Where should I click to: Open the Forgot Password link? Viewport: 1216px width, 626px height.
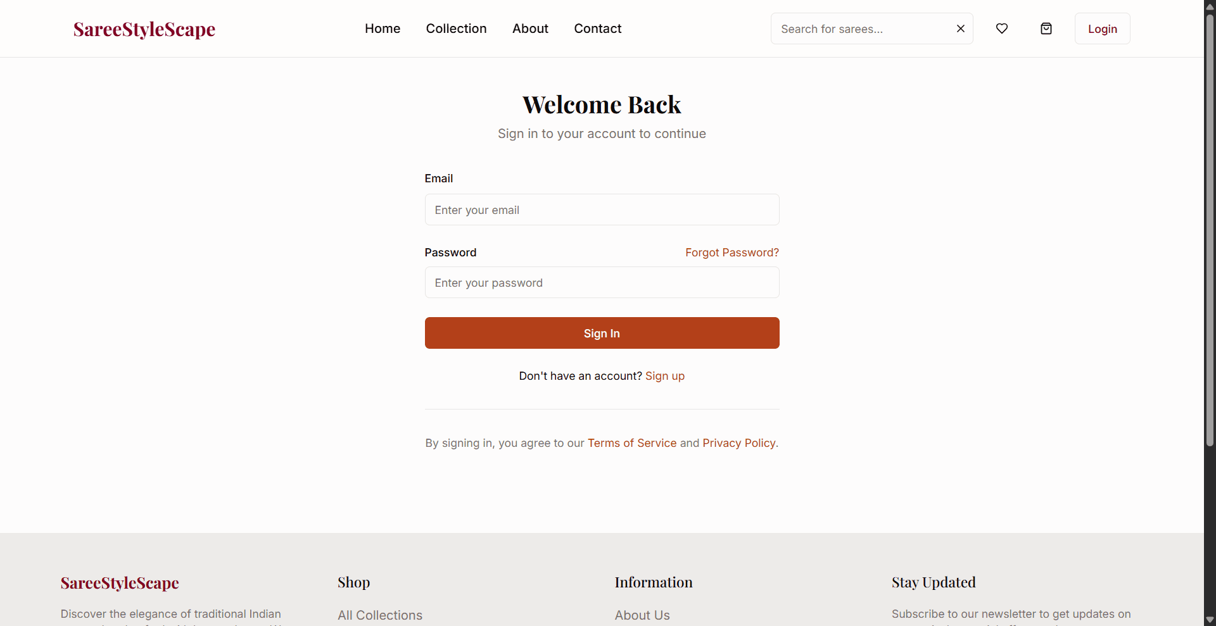pos(732,252)
